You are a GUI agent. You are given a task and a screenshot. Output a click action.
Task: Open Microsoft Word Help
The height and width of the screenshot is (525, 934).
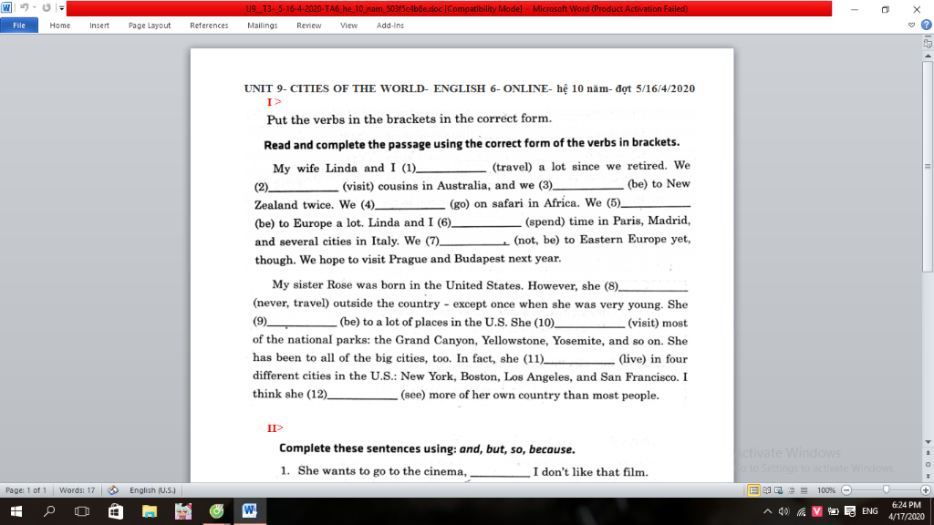tap(927, 25)
